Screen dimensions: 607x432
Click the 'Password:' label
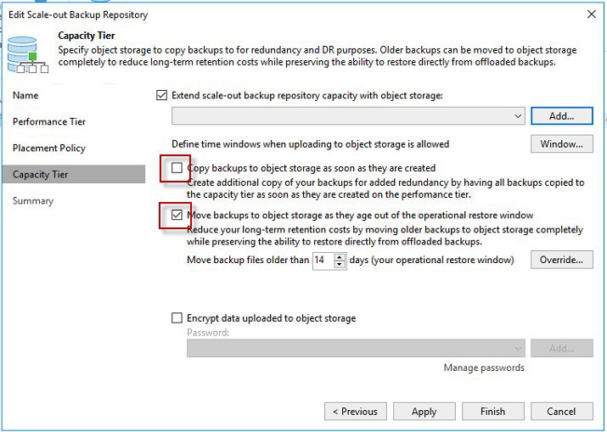tap(208, 333)
